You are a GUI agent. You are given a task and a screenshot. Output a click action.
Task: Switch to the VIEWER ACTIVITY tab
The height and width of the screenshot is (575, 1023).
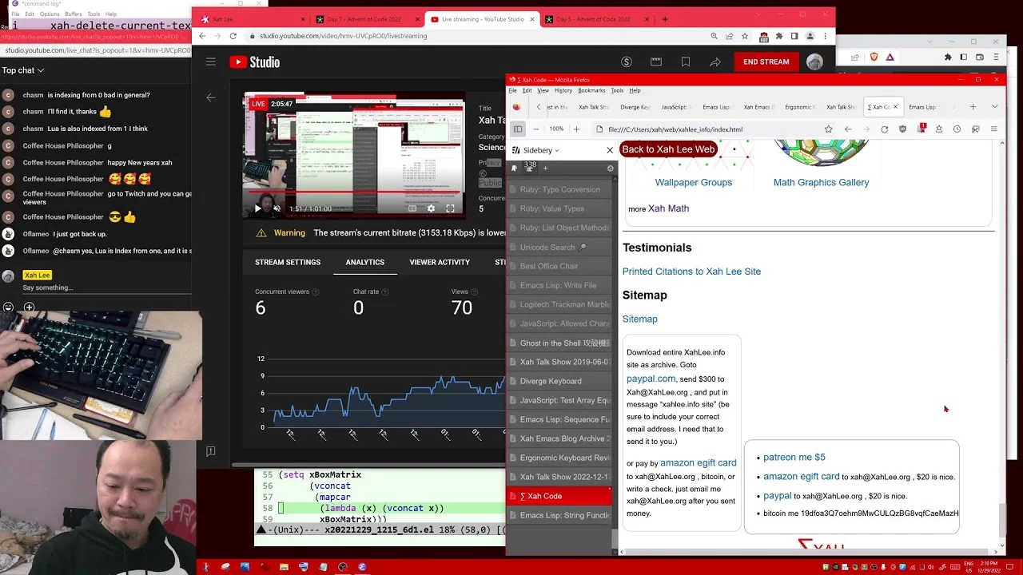(440, 262)
